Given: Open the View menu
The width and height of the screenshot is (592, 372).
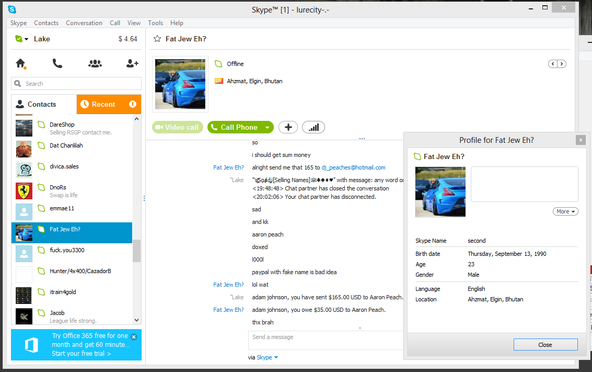Looking at the screenshot, I should 134,23.
